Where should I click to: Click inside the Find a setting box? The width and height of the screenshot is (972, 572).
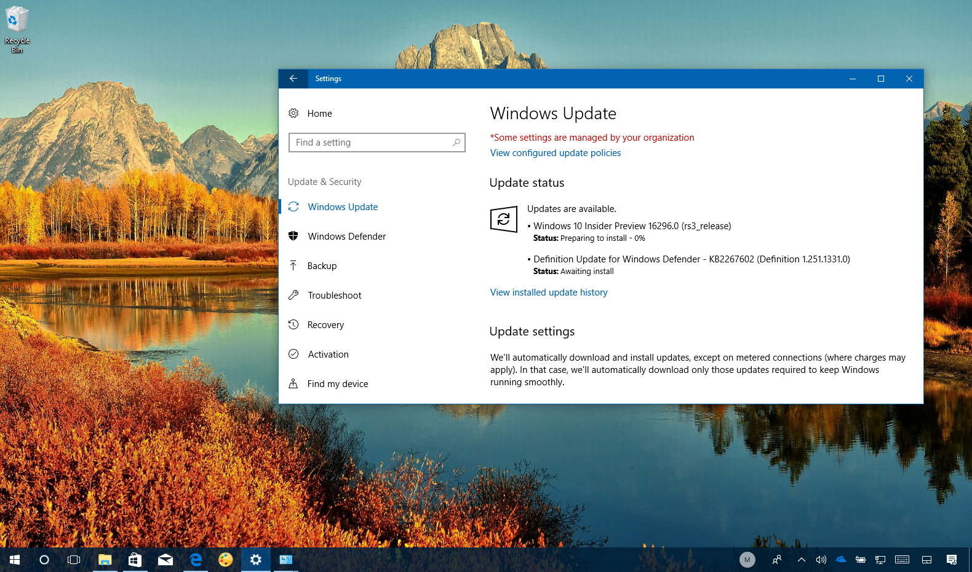tap(376, 143)
